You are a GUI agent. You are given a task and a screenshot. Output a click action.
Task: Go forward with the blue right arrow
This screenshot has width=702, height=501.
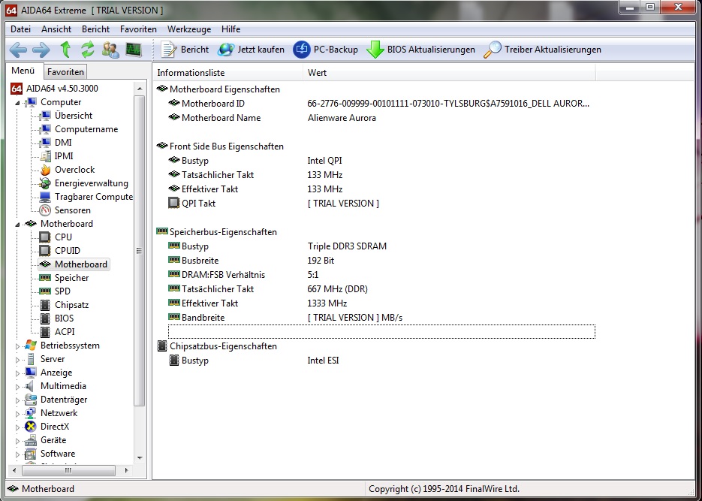click(41, 50)
